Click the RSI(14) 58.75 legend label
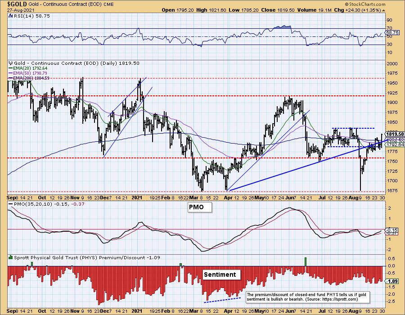Viewport: 405px width, 315px height. coord(31,16)
